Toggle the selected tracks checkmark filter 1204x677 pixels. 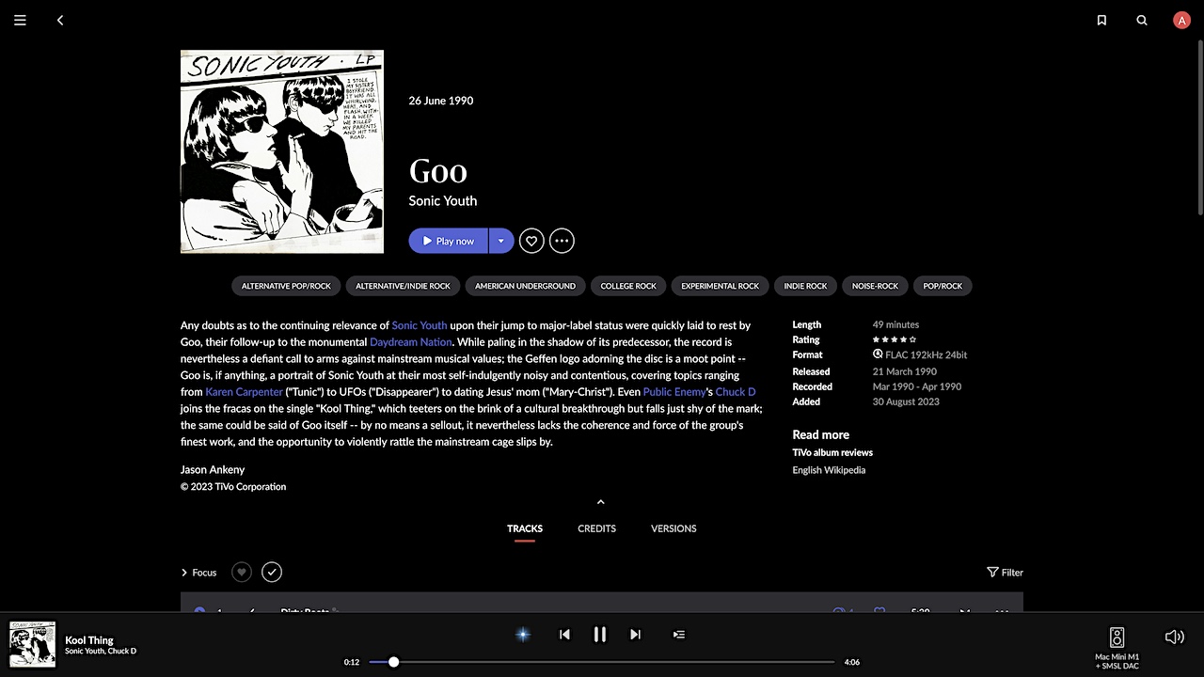pos(272,572)
